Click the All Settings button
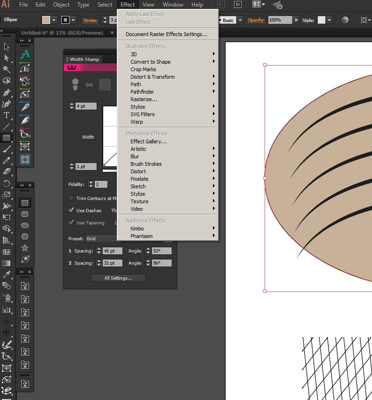 click(118, 278)
